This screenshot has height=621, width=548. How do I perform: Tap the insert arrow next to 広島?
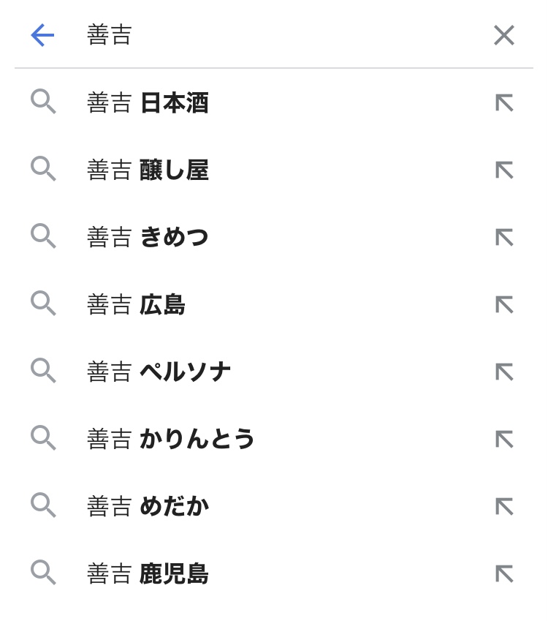tap(504, 305)
